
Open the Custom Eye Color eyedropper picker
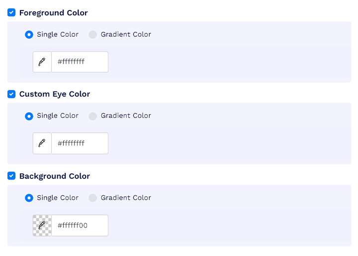click(42, 143)
